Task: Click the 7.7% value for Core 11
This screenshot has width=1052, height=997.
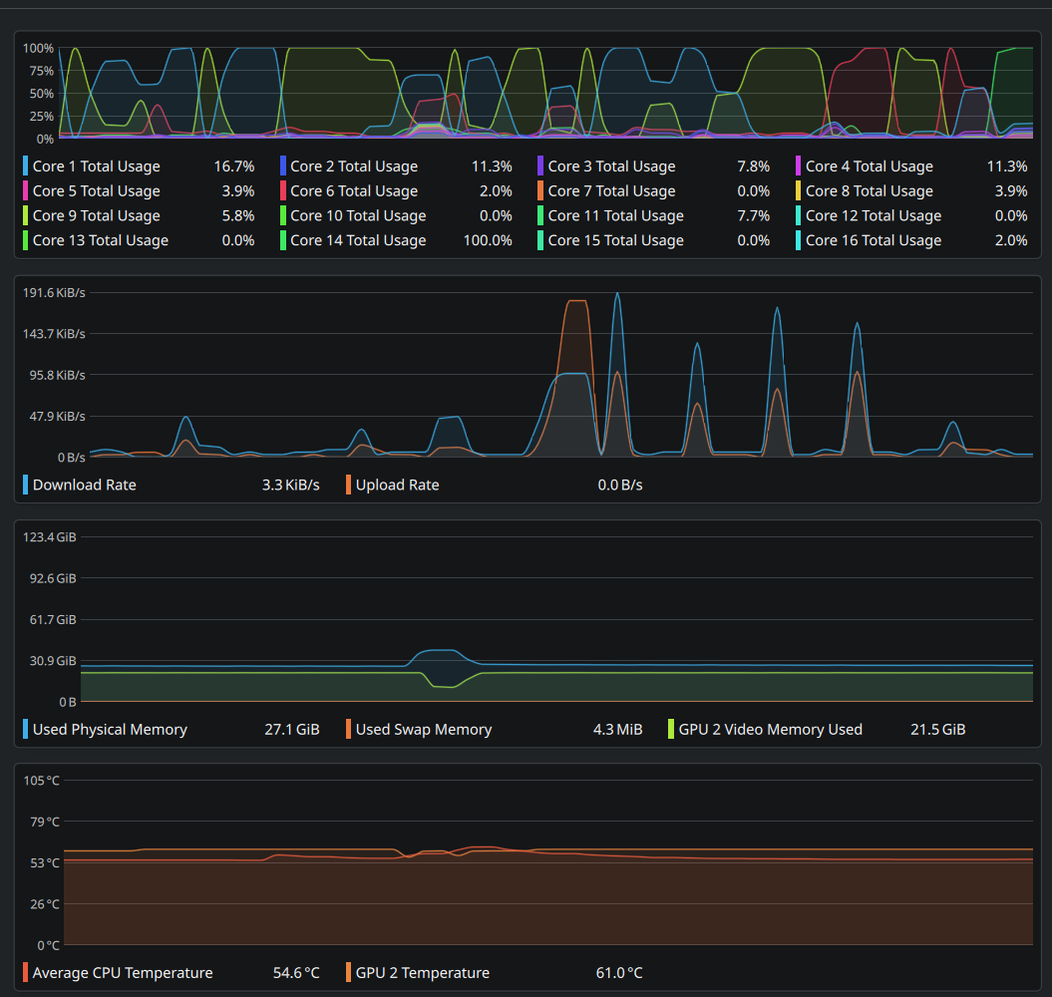Action: [x=754, y=216]
